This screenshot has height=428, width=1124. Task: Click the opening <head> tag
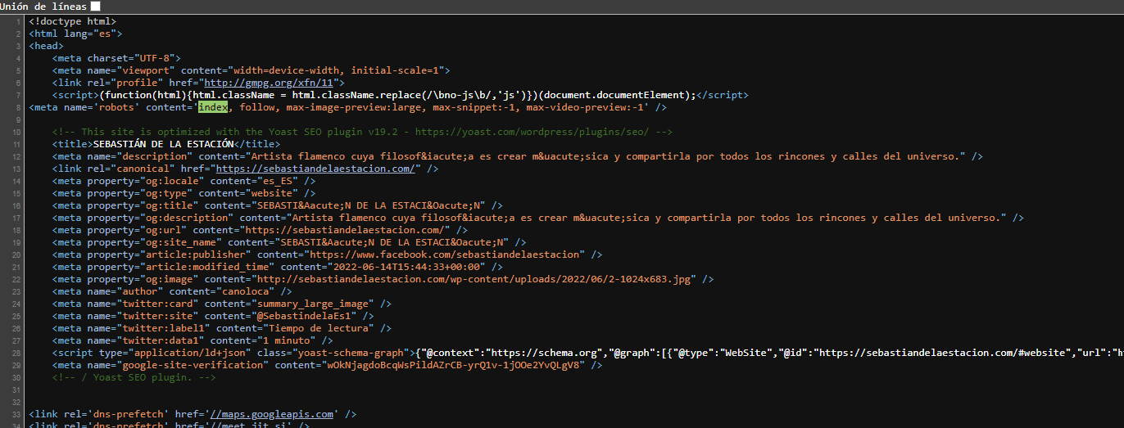[x=46, y=46]
